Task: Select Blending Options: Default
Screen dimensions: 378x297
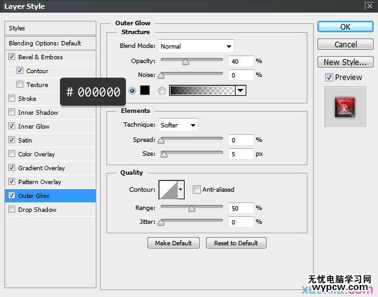Action: pyautogui.click(x=50, y=43)
